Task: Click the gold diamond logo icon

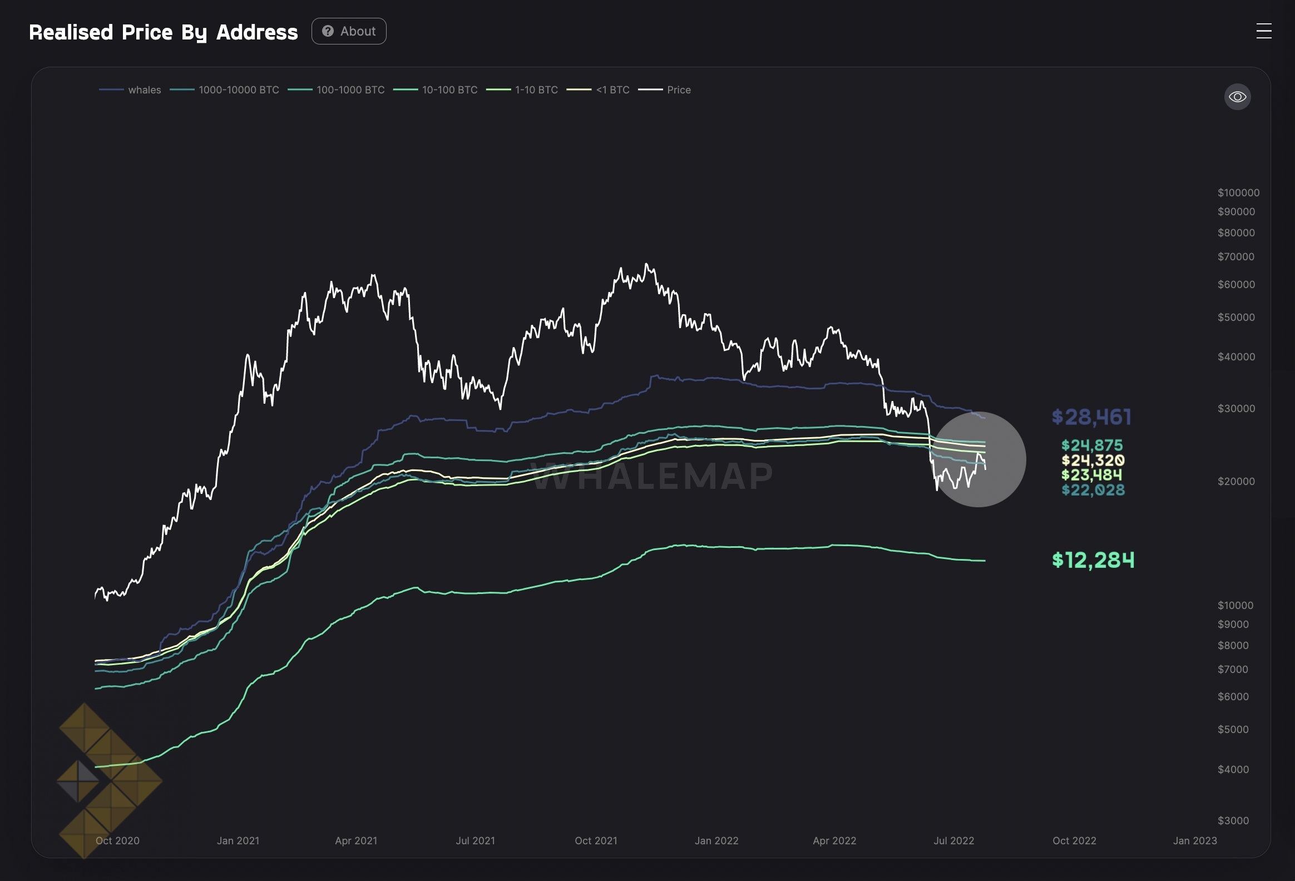Action: 109,780
